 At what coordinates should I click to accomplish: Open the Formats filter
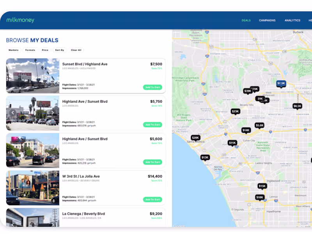click(30, 50)
